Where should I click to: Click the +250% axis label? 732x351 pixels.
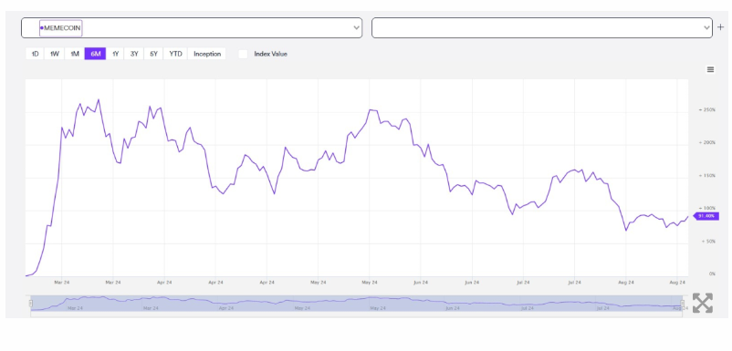point(706,110)
